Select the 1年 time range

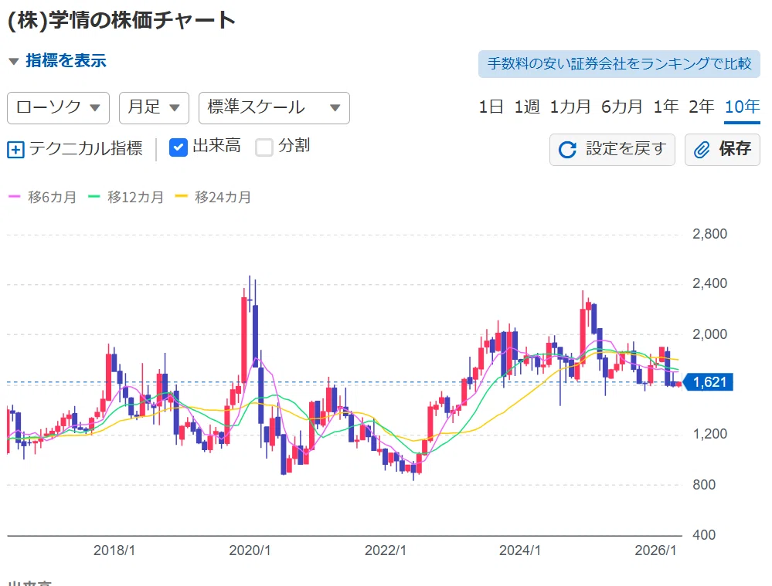pos(665,107)
